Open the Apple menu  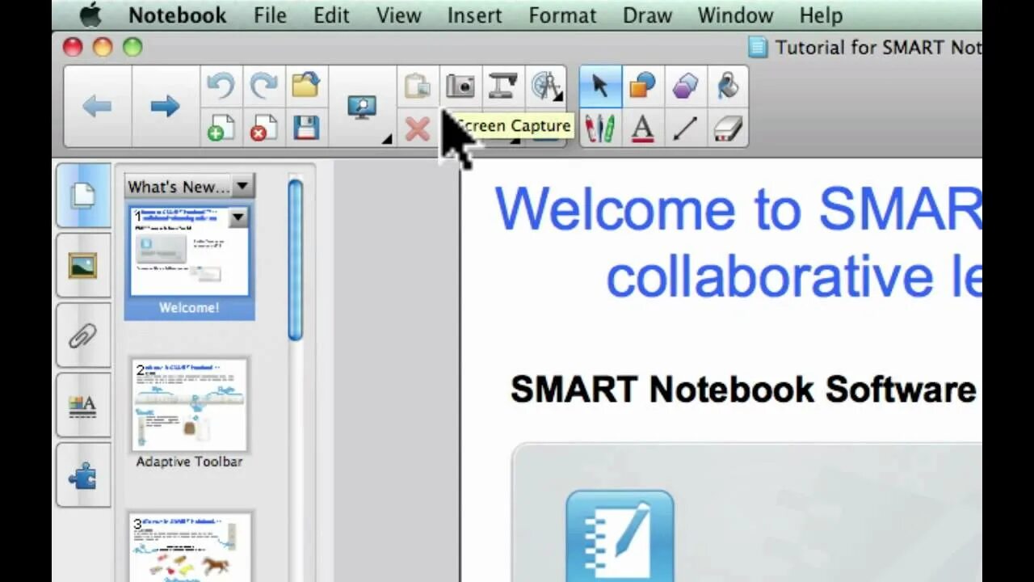point(90,15)
